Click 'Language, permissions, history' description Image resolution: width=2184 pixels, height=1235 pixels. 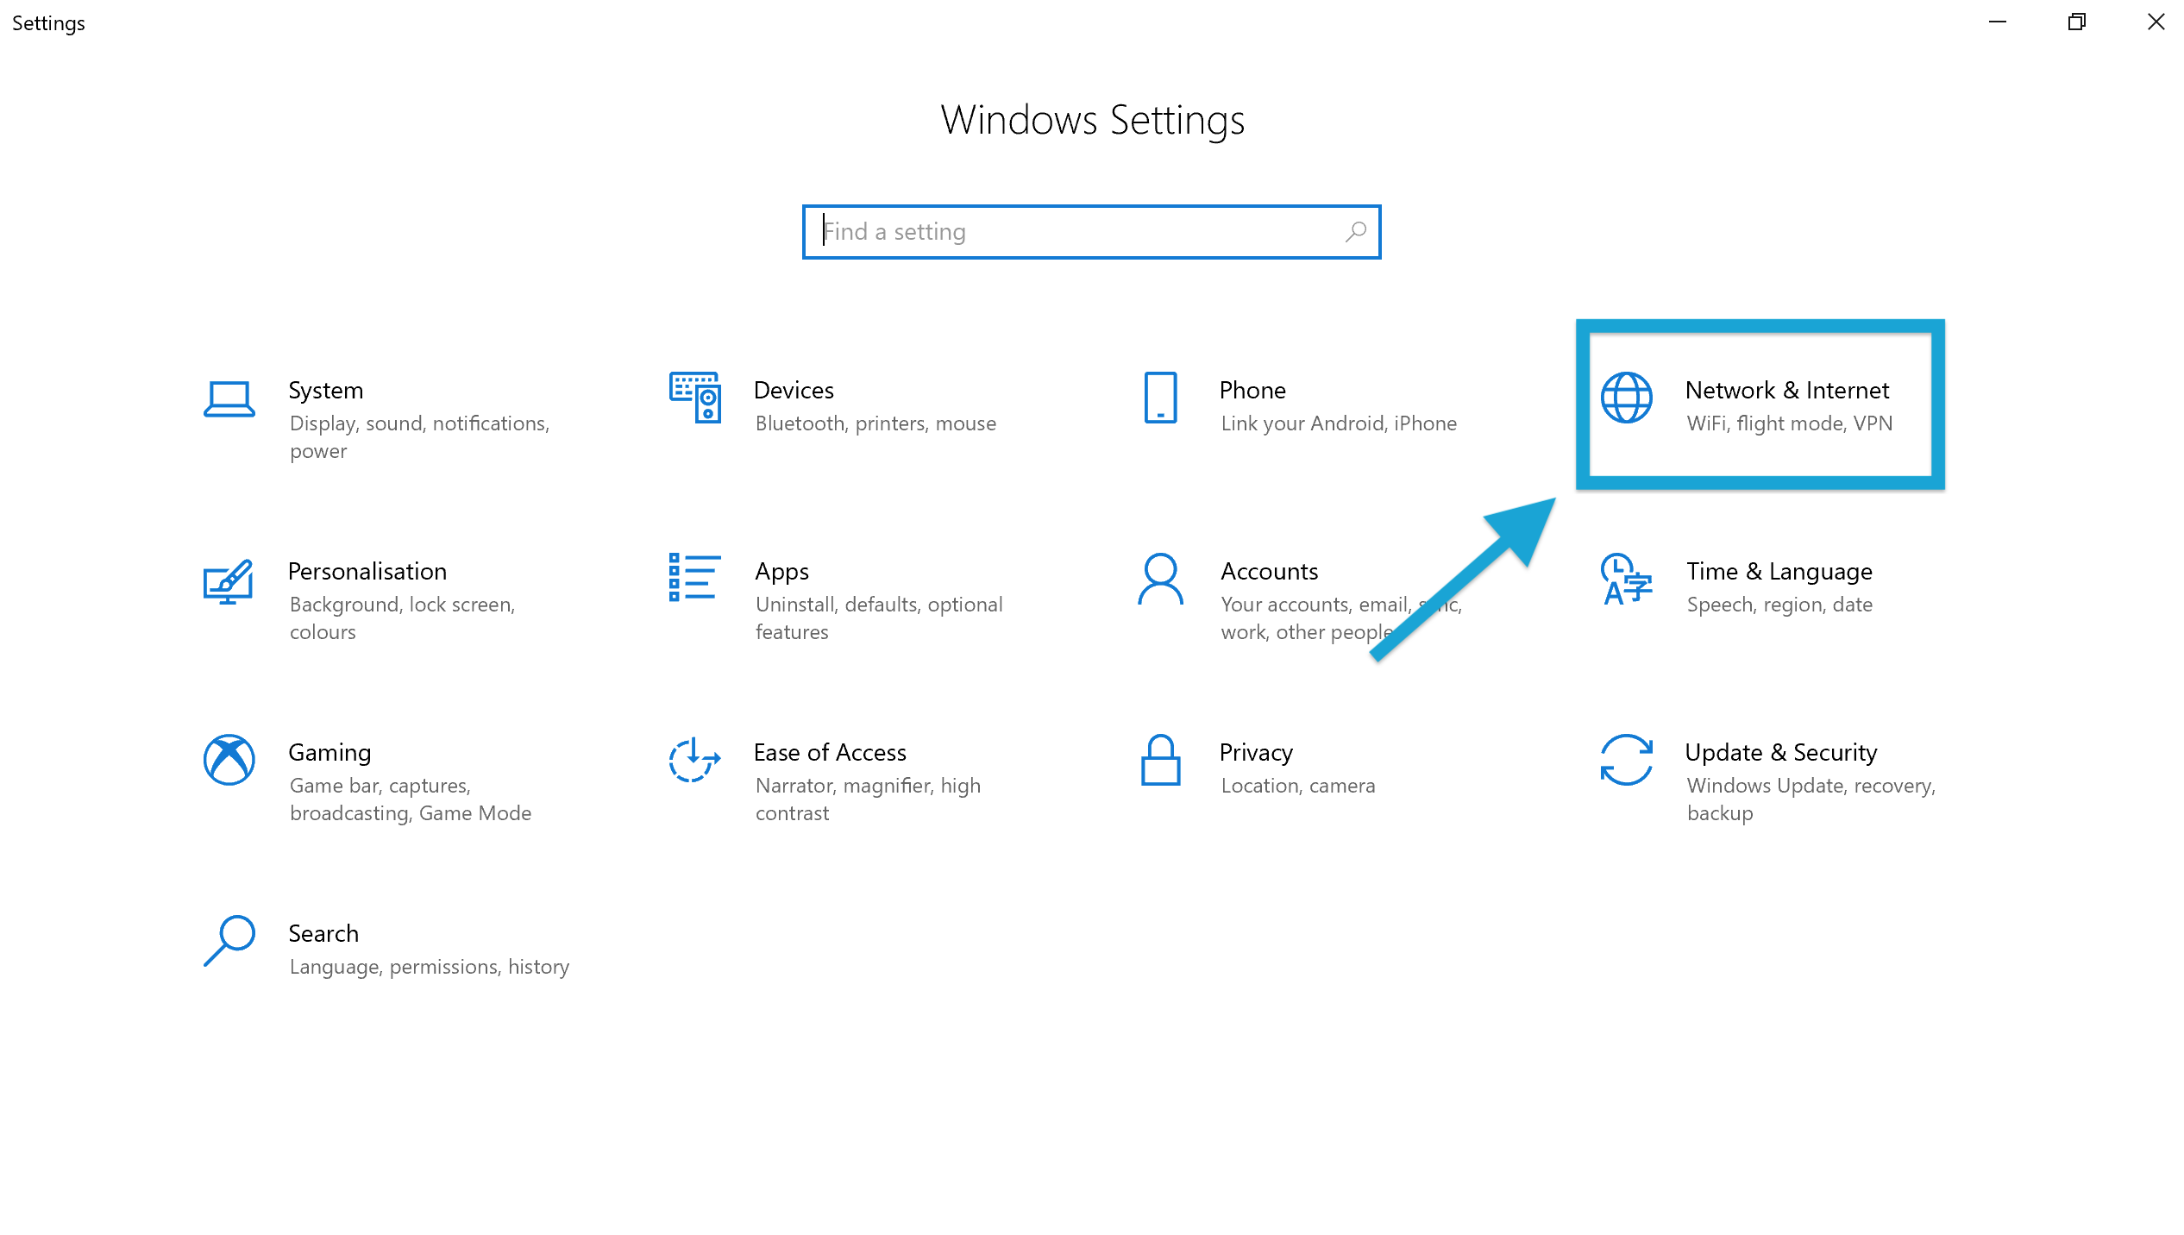430,967
